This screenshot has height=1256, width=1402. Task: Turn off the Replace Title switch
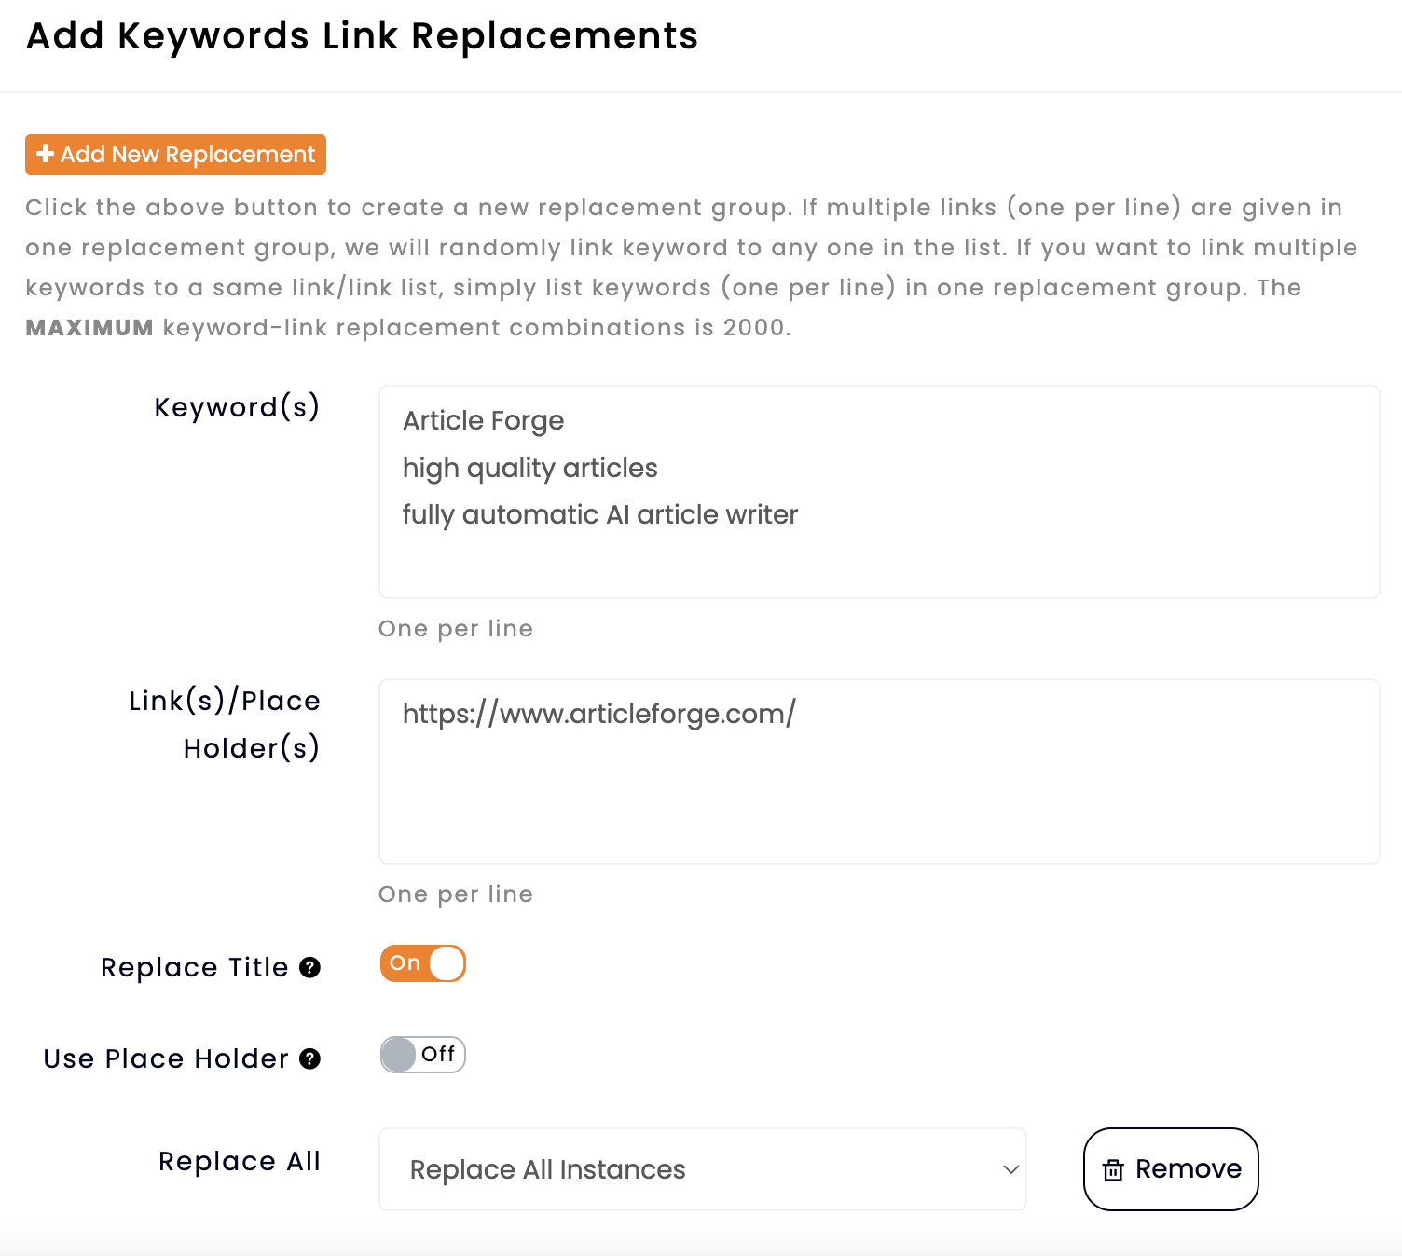pyautogui.click(x=422, y=963)
